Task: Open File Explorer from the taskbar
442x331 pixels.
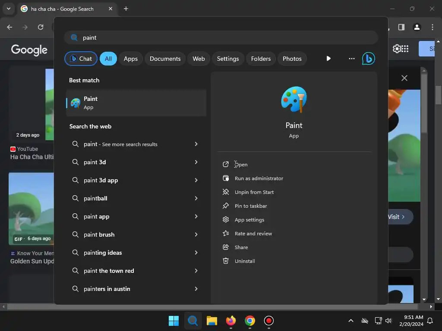Action: (212, 321)
